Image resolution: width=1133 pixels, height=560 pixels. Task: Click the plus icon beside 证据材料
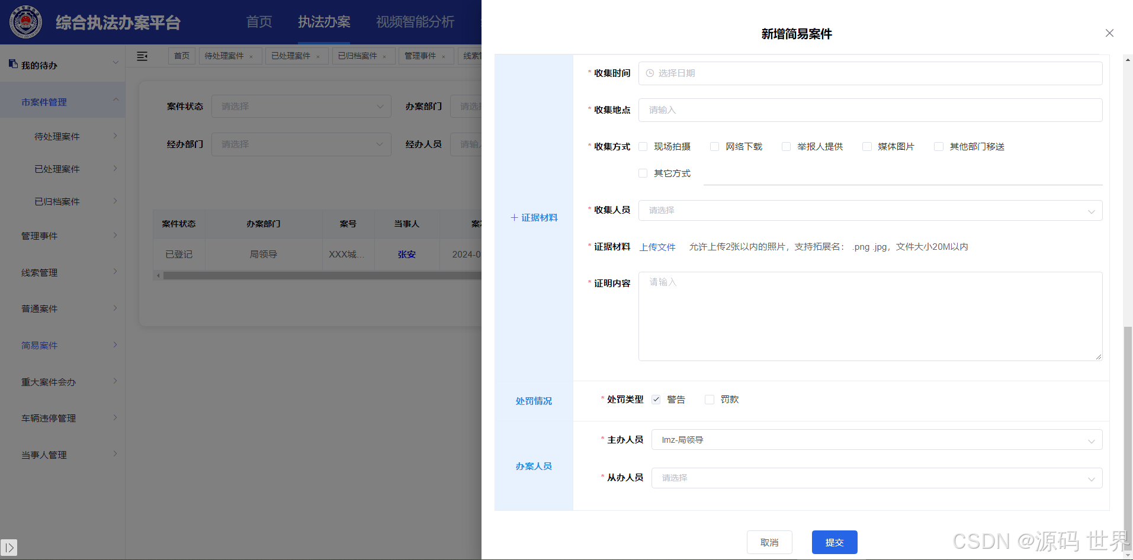(x=514, y=218)
